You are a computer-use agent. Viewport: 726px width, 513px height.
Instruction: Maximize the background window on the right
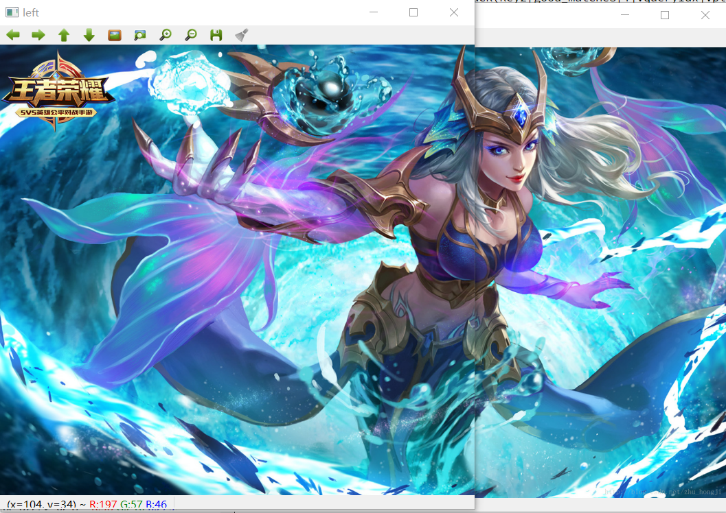665,15
